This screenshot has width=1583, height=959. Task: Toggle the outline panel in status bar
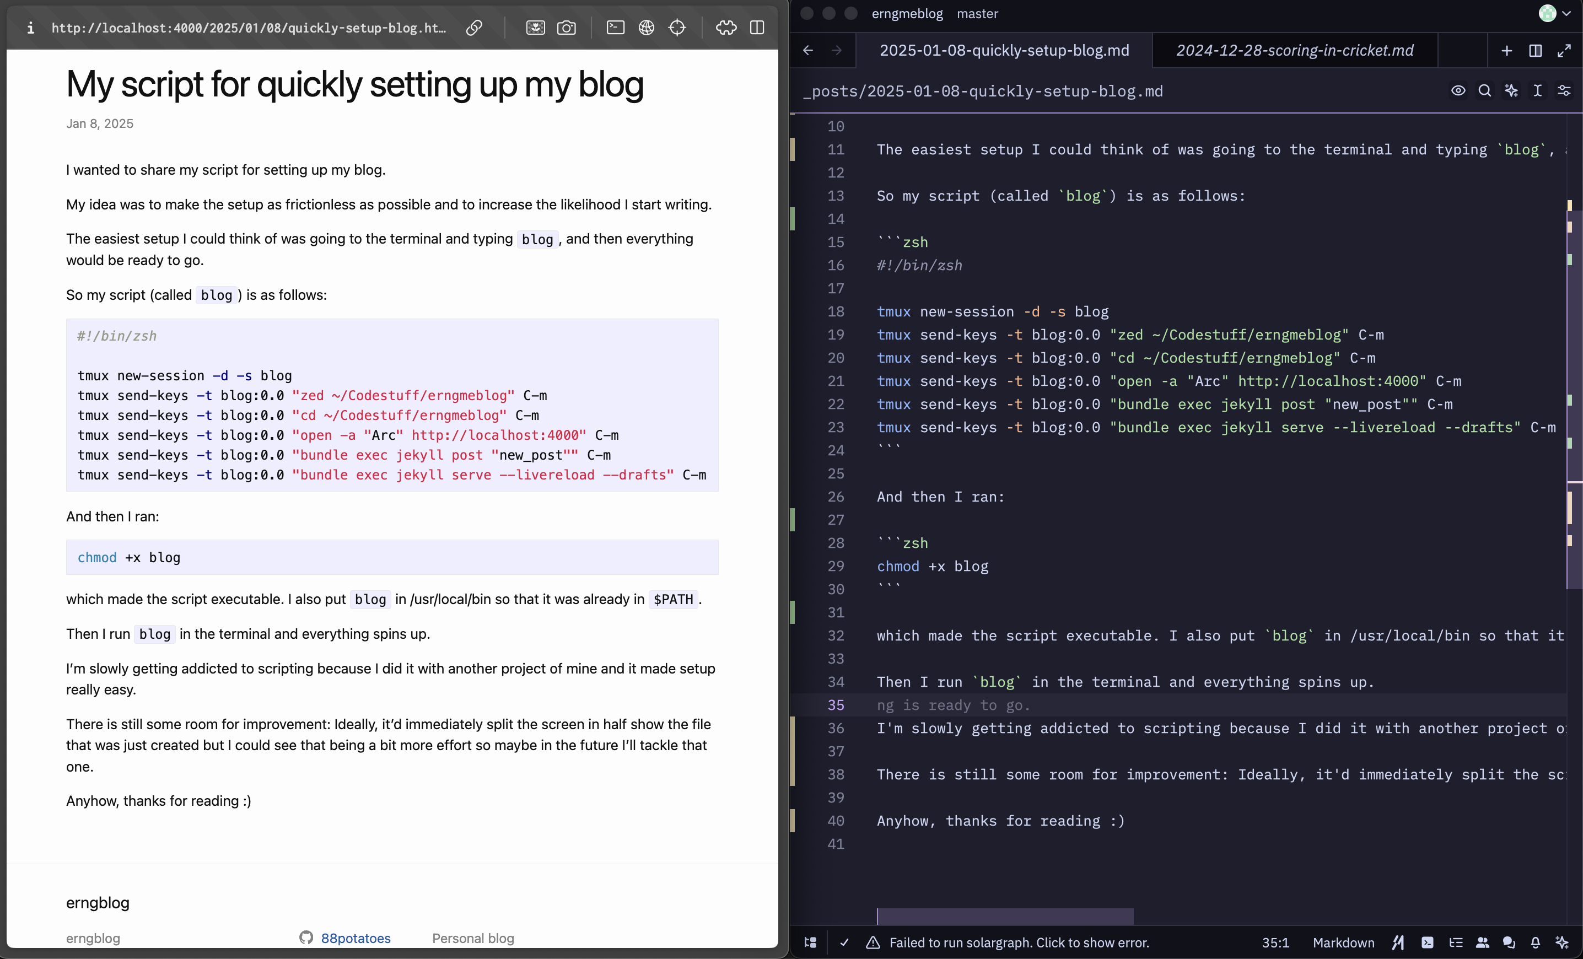1456,942
